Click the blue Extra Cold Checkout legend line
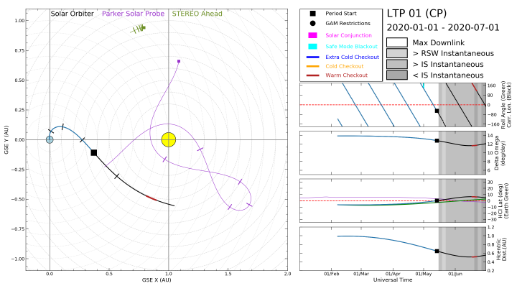The width and height of the screenshot is (517, 291). [312, 57]
